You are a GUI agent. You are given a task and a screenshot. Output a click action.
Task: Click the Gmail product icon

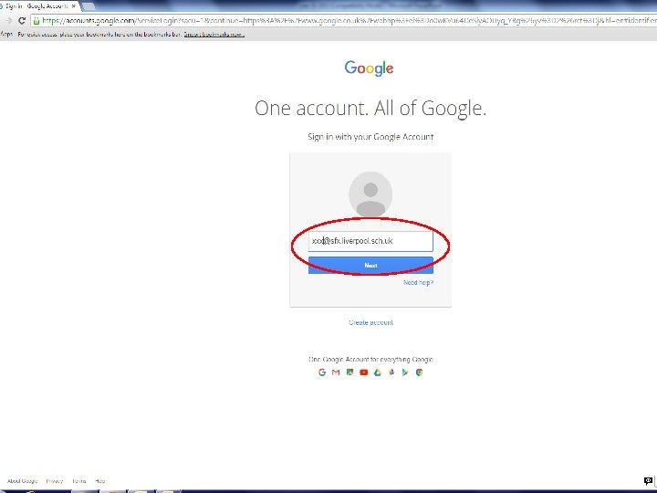click(x=336, y=372)
